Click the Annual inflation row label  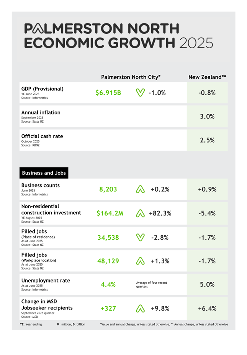tap(41, 113)
